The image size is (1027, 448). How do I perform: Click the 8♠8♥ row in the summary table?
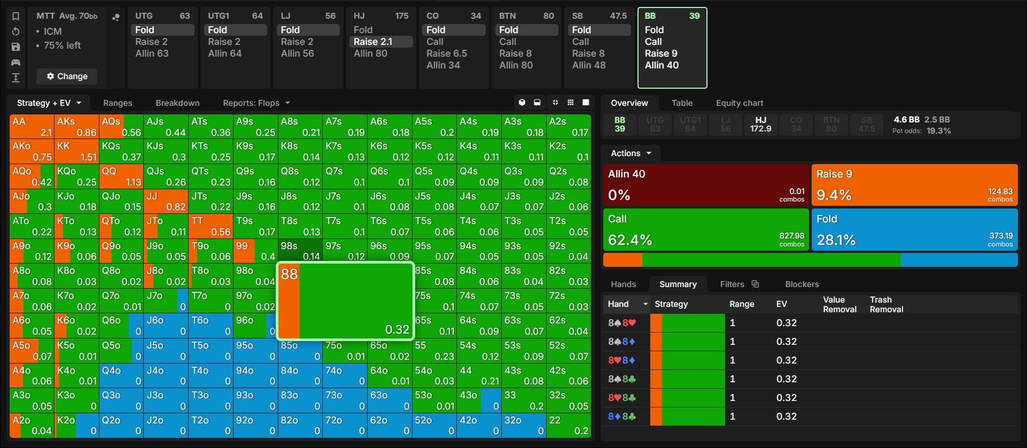811,323
